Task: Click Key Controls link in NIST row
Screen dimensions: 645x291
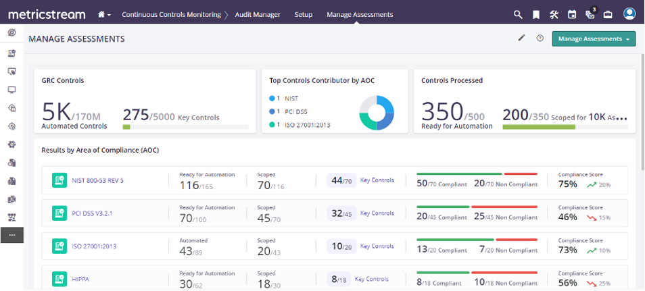Action: (x=377, y=180)
